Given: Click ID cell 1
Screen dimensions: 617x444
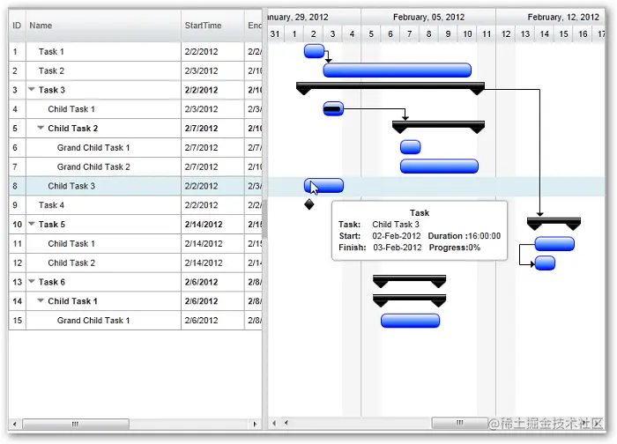Looking at the screenshot, I should (17, 51).
